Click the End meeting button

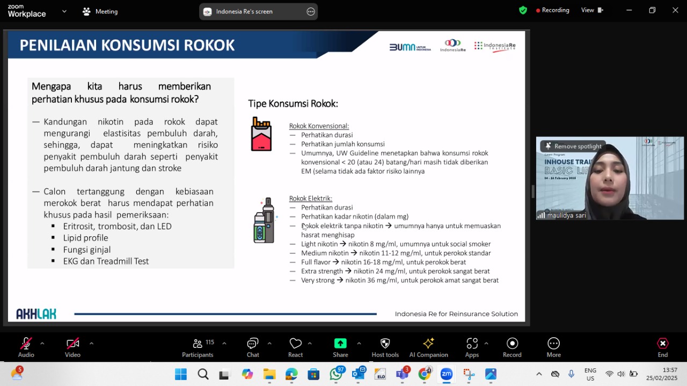coord(663,347)
